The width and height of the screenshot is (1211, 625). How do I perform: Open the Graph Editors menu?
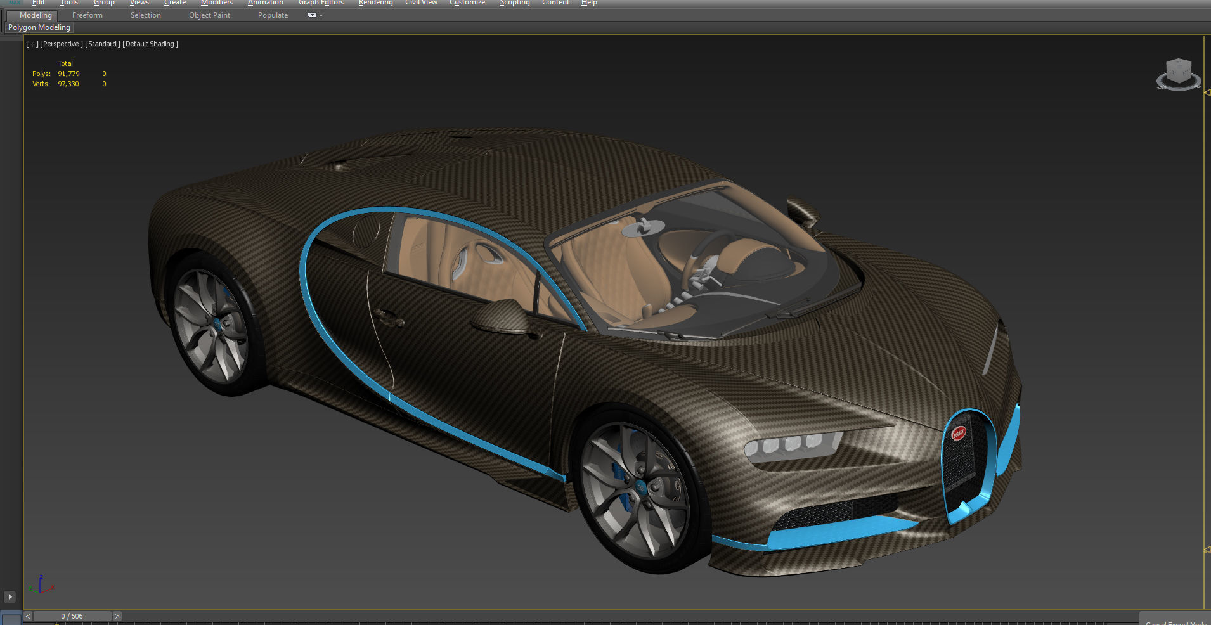[x=321, y=3]
